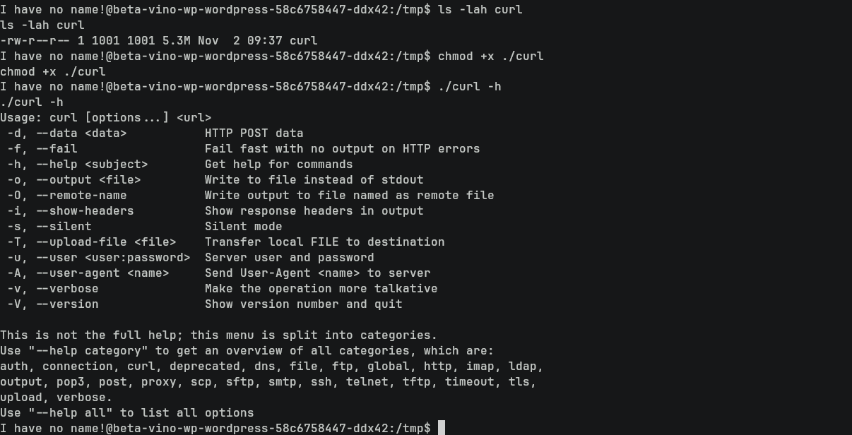Click the "-V, --version" option flag
Viewport: 852px width, 435px height.
53,304
